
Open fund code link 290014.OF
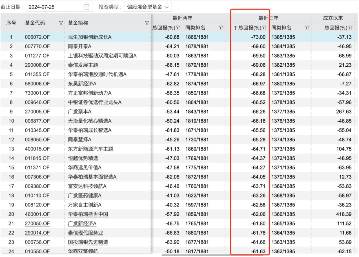pyautogui.click(x=37, y=233)
